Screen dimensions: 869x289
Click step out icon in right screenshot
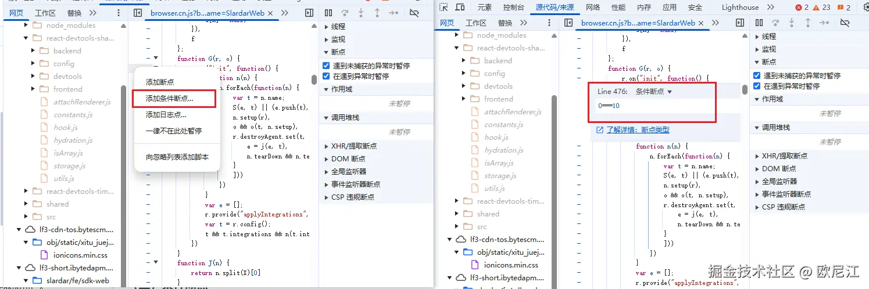(x=808, y=23)
